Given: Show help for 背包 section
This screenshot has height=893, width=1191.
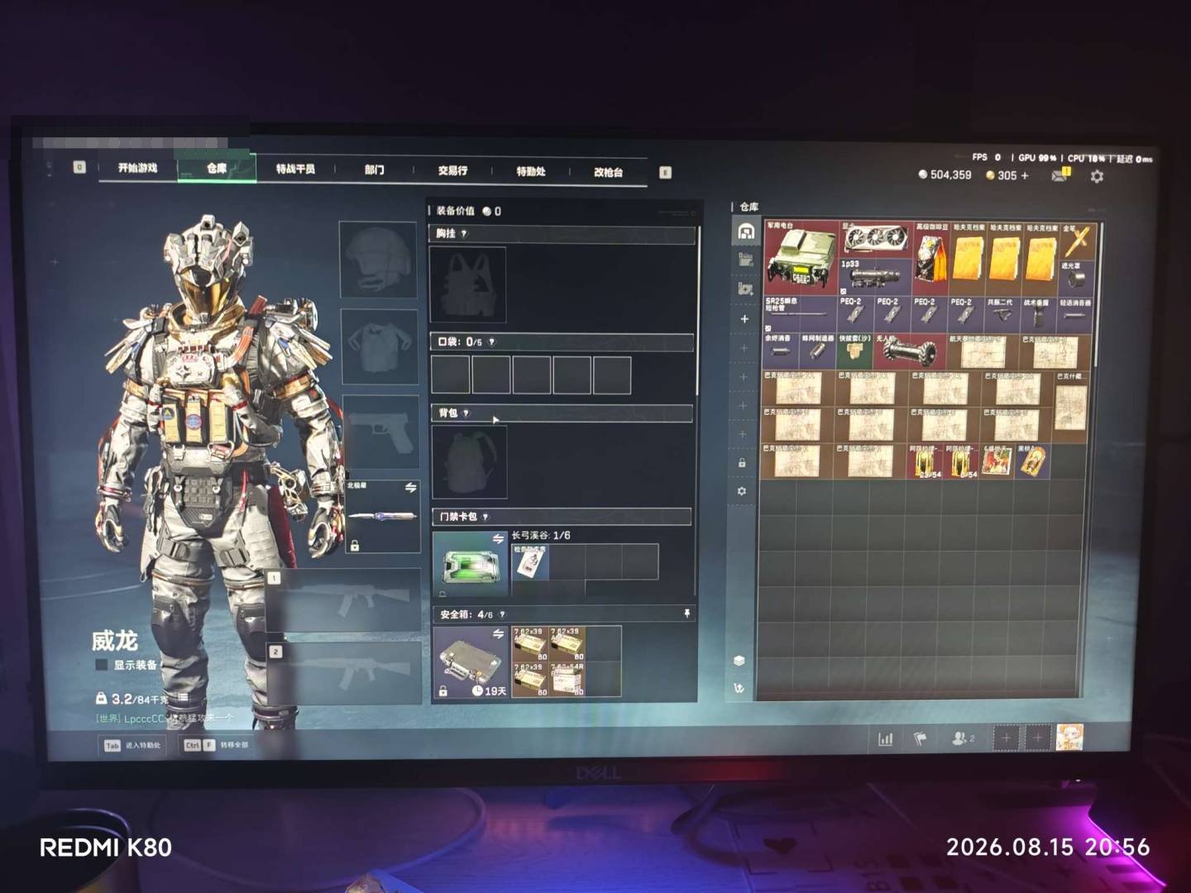Looking at the screenshot, I should [x=466, y=413].
